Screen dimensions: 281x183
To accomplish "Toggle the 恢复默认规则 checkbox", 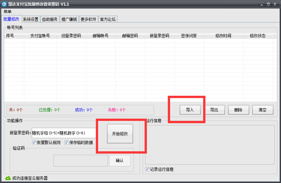I will click(x=34, y=142).
